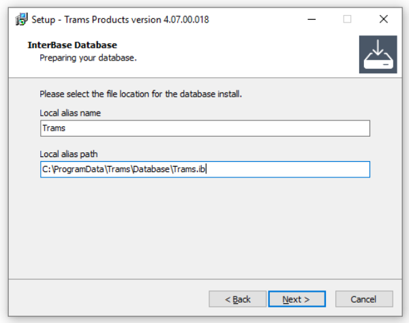The height and width of the screenshot is (323, 409).
Task: Click the 'Local alias name' label
Action: coord(71,112)
